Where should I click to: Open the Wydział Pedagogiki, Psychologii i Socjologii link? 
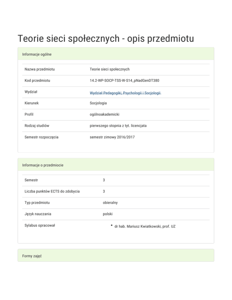click(x=125, y=93)
